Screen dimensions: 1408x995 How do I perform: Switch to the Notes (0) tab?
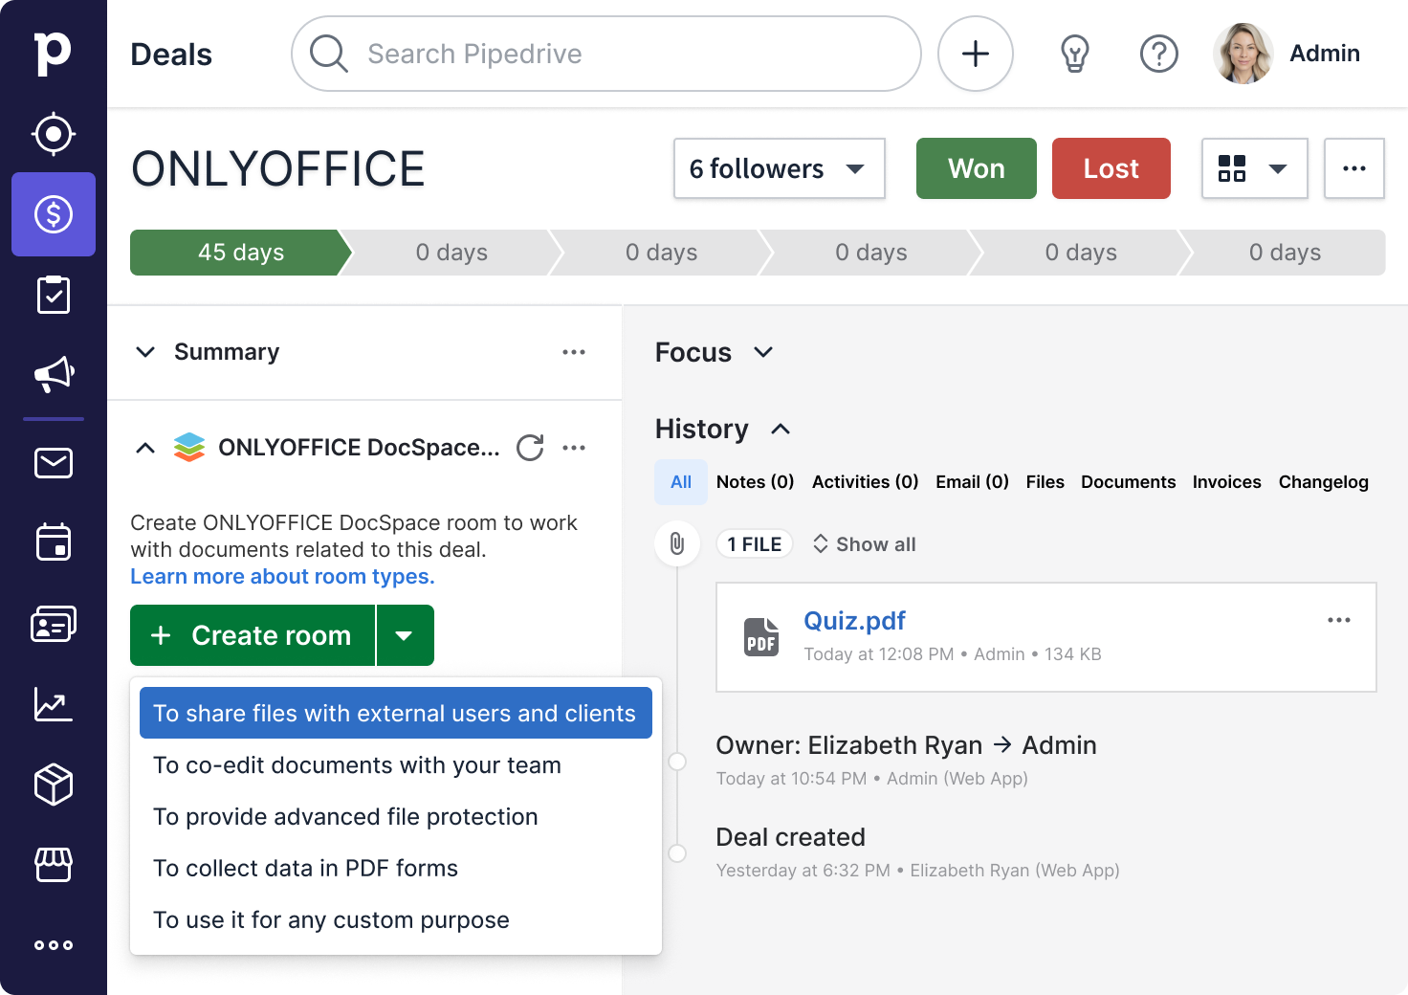point(756,482)
